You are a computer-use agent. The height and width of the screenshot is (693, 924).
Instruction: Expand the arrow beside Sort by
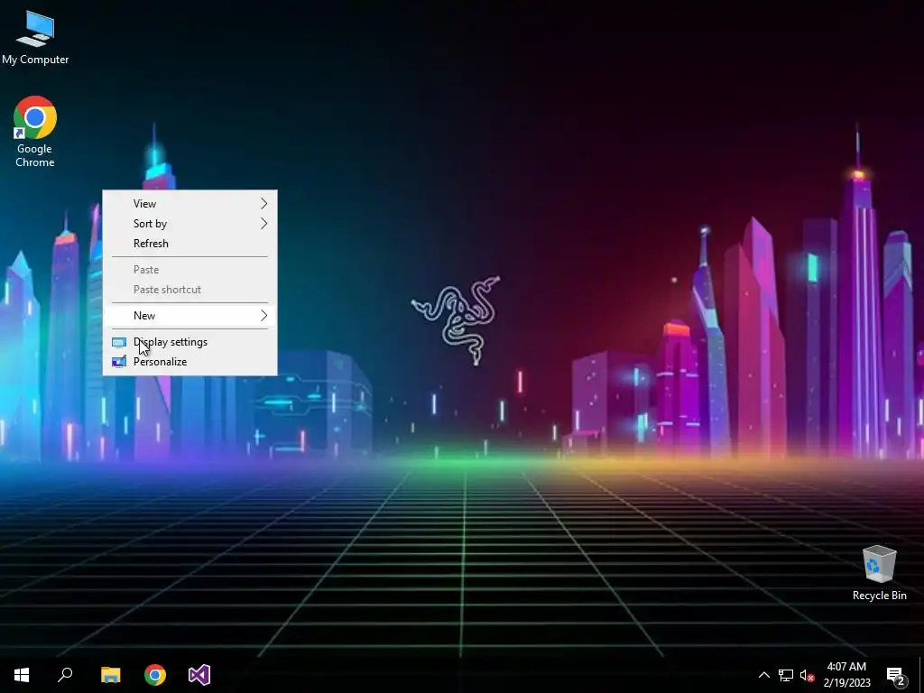(x=264, y=224)
